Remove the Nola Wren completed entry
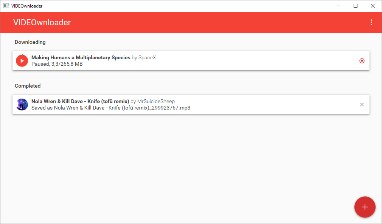The image size is (382, 224). [x=362, y=104]
